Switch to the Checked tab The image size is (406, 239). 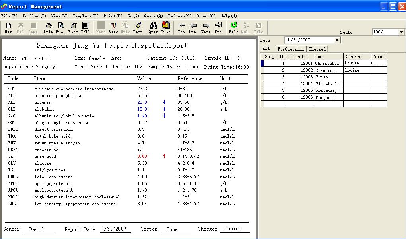317,49
